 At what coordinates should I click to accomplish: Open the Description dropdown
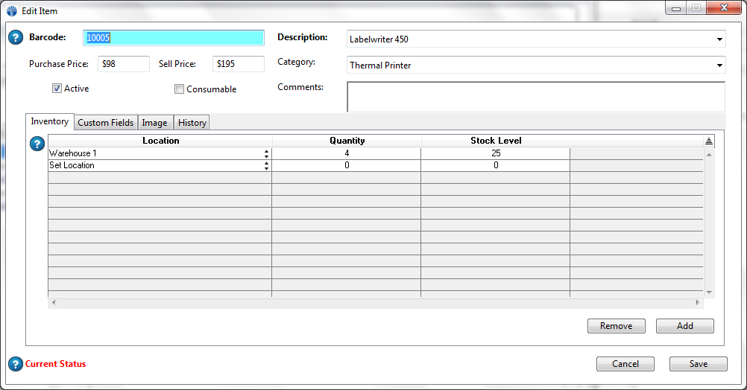coord(719,39)
